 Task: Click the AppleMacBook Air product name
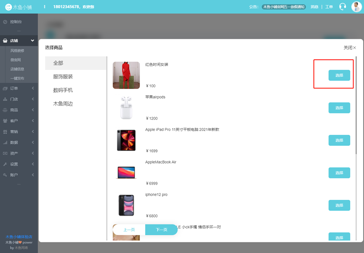161,162
